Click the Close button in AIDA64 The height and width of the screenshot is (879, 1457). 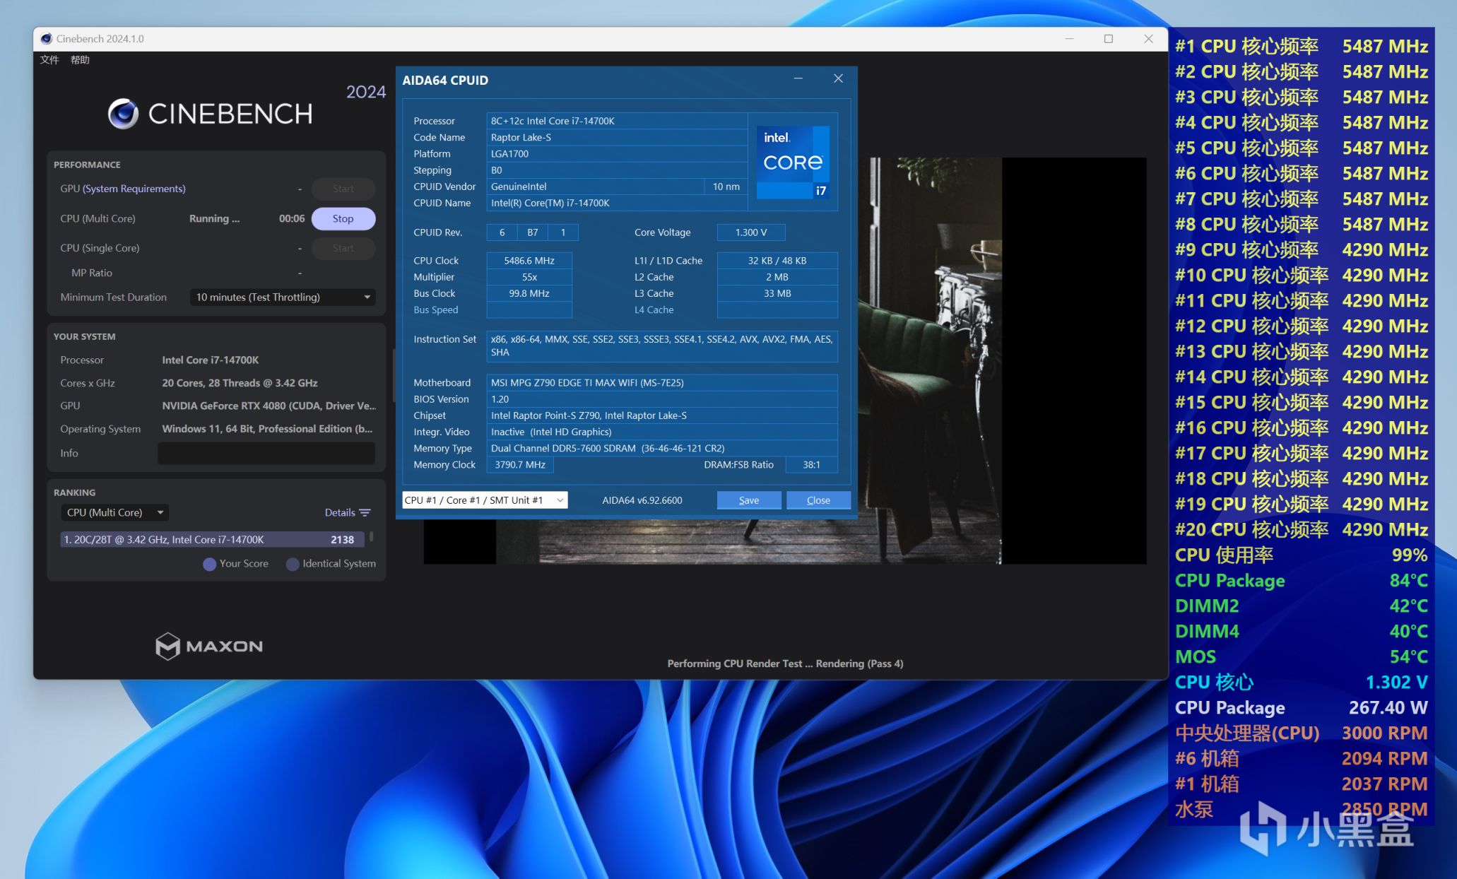(818, 500)
